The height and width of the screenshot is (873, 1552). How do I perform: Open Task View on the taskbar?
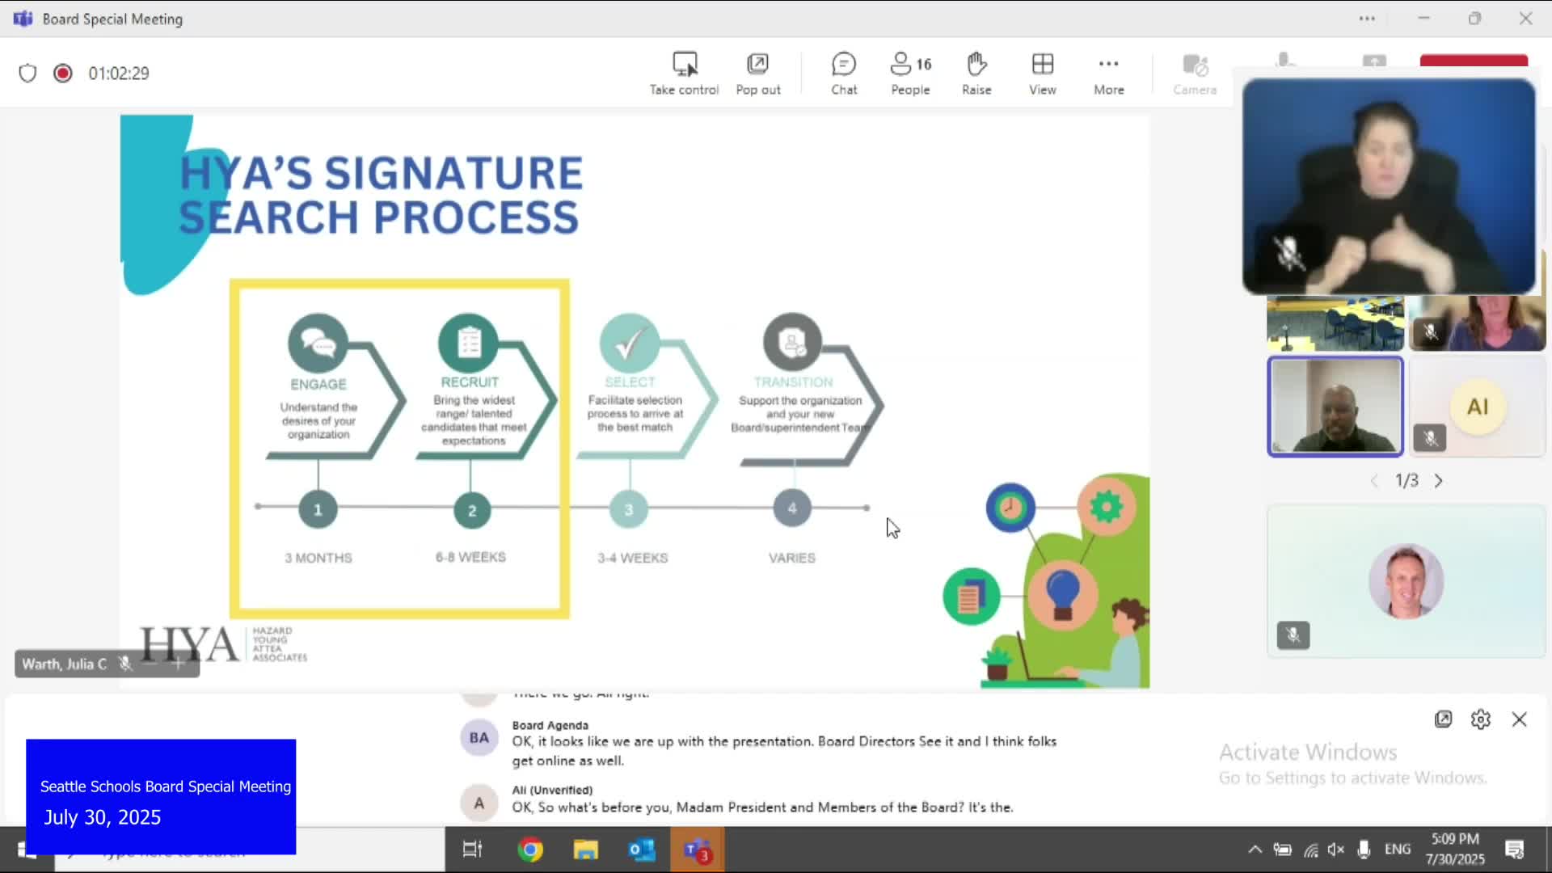pyautogui.click(x=472, y=850)
